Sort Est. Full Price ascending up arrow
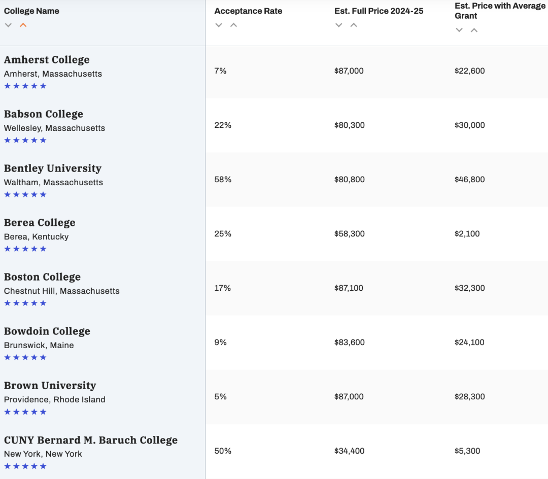 coord(354,25)
